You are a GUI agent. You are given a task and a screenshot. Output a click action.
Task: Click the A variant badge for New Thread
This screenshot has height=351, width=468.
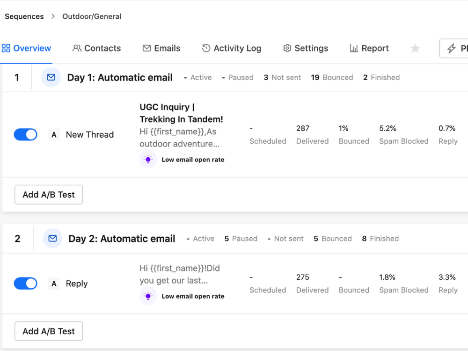[x=54, y=135]
